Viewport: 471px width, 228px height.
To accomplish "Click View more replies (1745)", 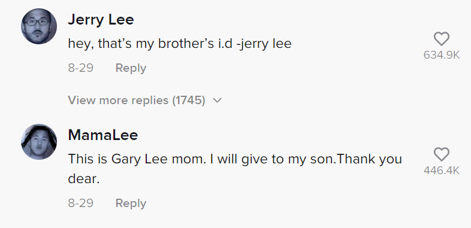I will 145,100.
